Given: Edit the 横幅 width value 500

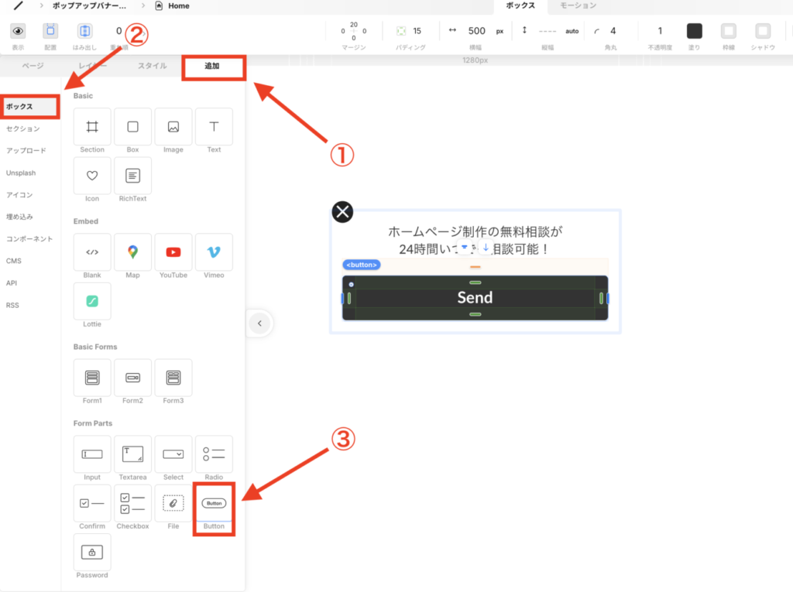Looking at the screenshot, I should 476,32.
